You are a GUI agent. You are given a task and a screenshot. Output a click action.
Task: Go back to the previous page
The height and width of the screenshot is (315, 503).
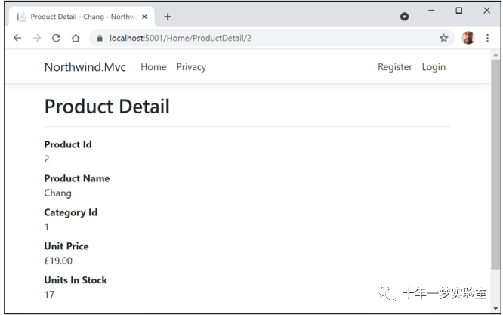pos(17,38)
